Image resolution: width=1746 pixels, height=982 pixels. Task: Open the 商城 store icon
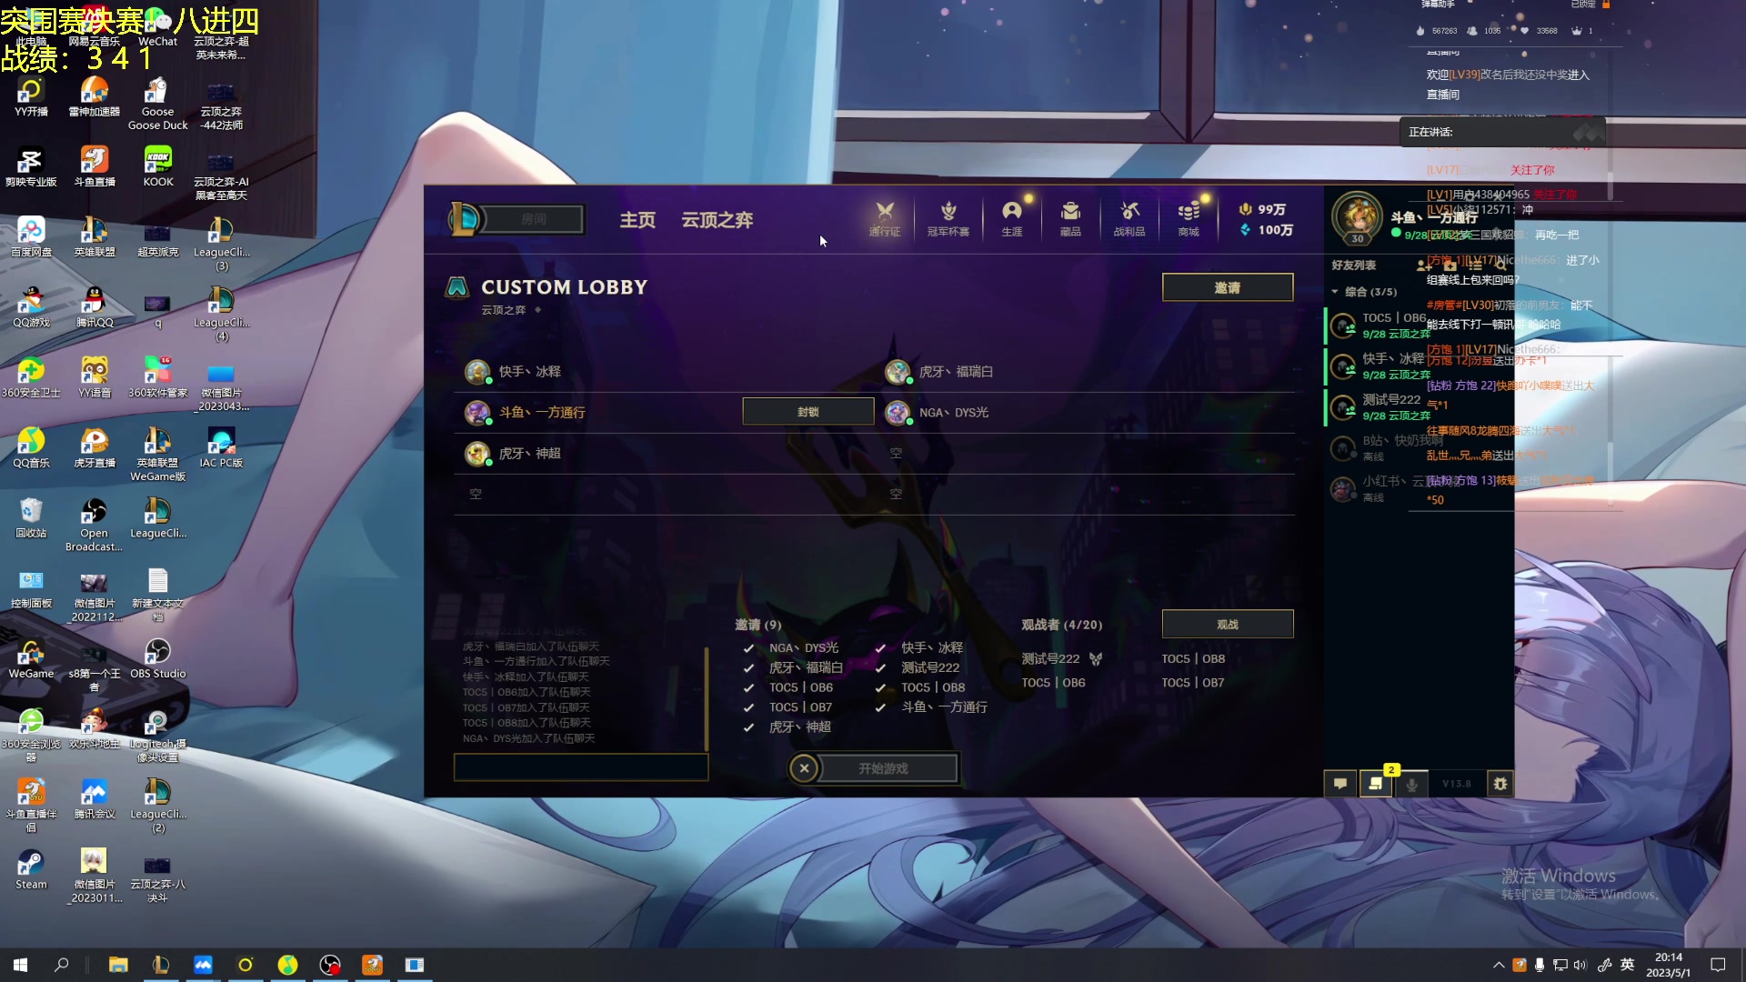[x=1189, y=218]
